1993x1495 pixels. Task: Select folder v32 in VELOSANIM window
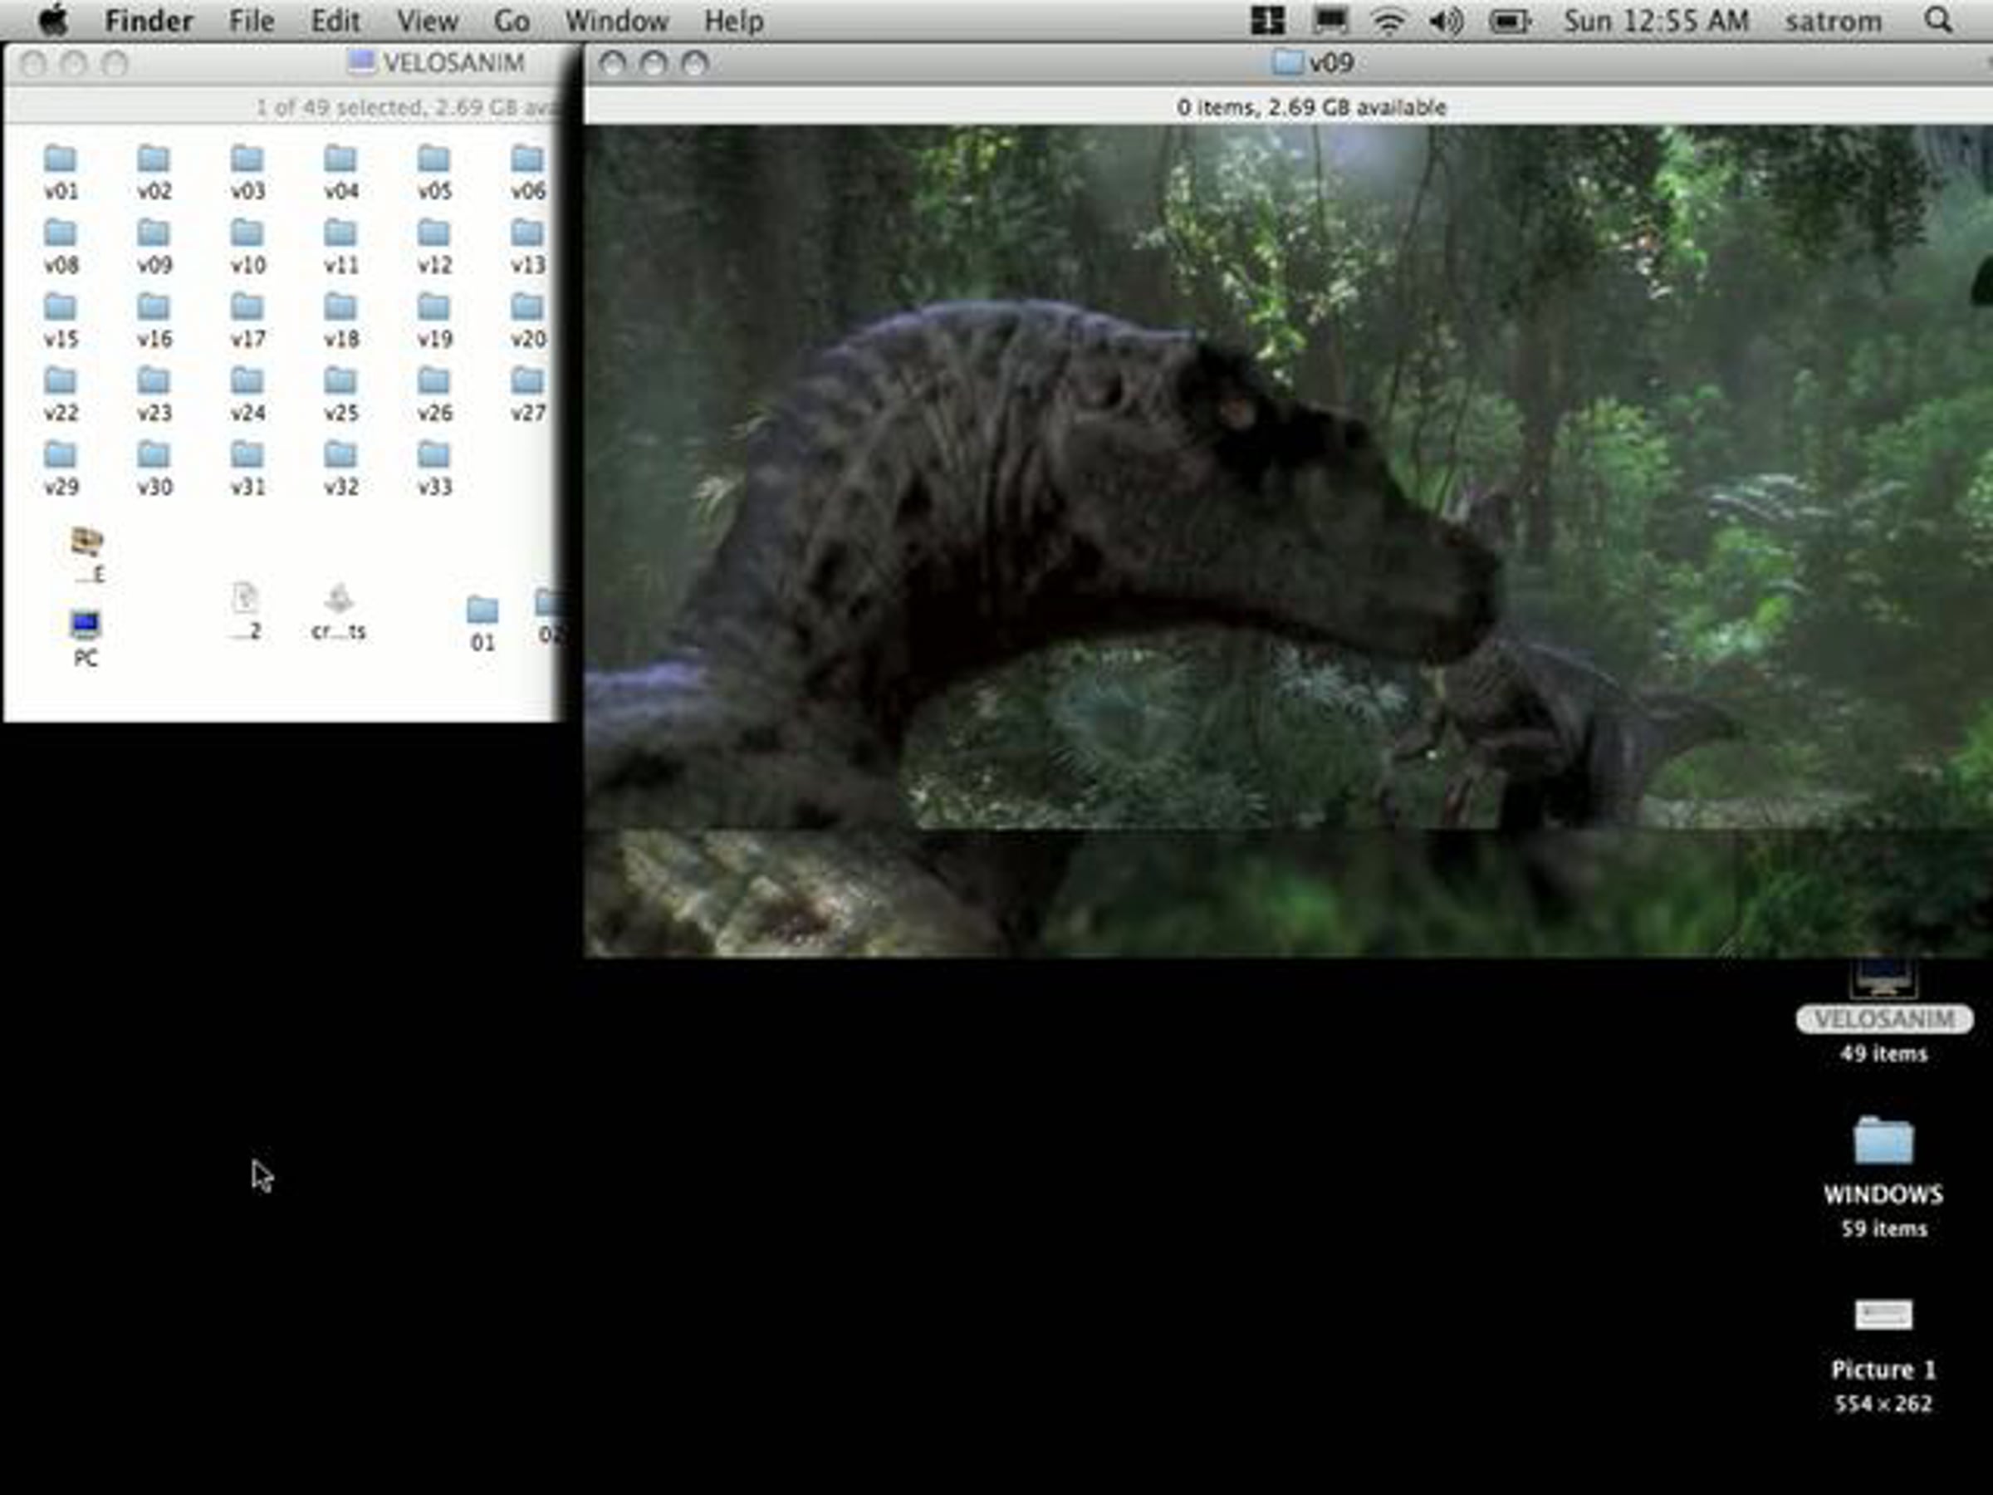click(340, 467)
